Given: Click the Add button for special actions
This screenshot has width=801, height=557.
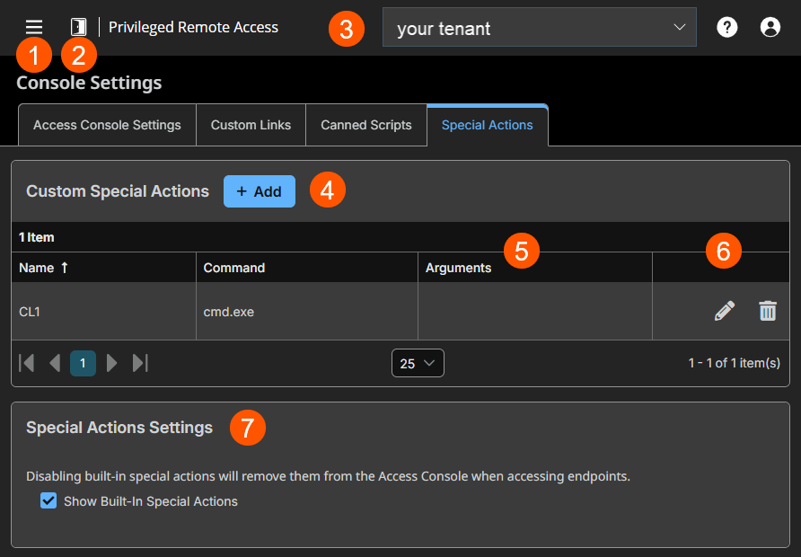Looking at the screenshot, I should 259,190.
